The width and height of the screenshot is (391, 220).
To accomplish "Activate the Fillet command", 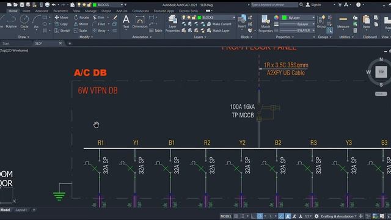I will [99, 24].
